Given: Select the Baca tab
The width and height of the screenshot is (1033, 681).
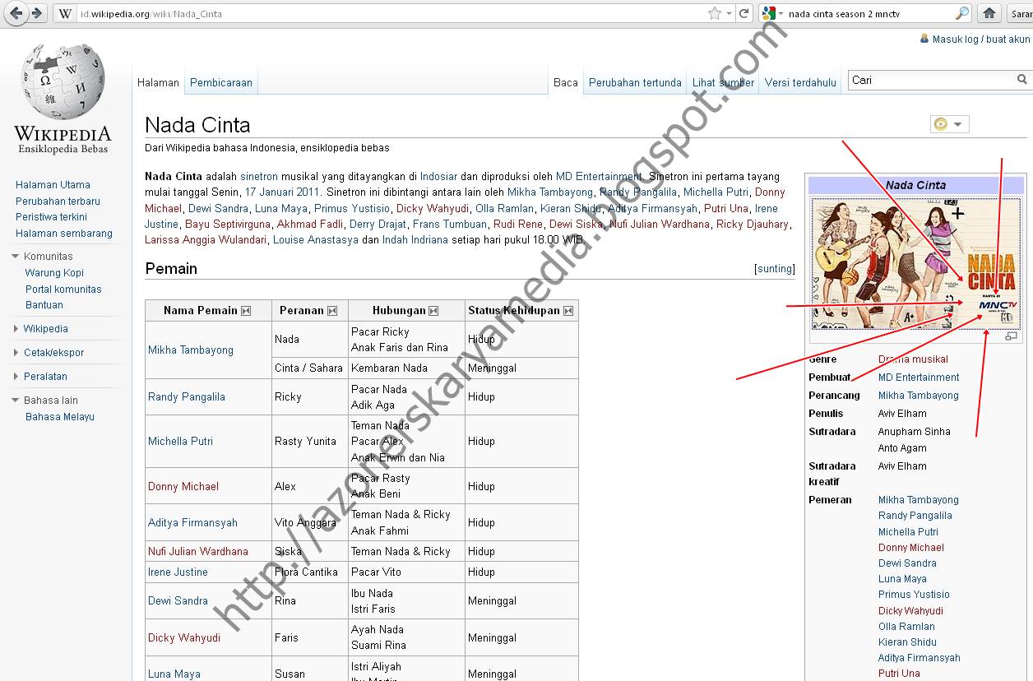Looking at the screenshot, I should pyautogui.click(x=566, y=82).
